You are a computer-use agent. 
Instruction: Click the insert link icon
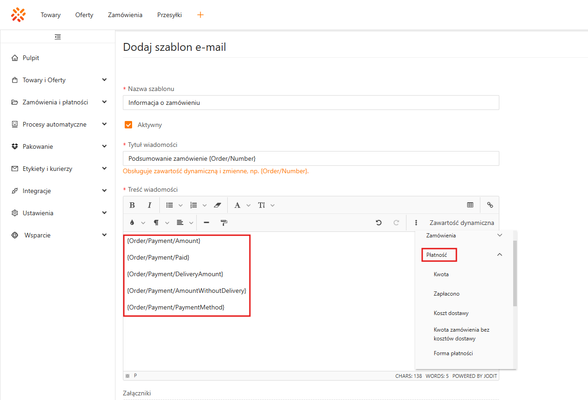click(x=490, y=205)
